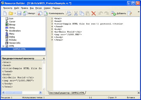Image resolution: width=141 pixels, height=100 pixels.
Task: Select the Bitmap resource type
Action: (10, 25)
